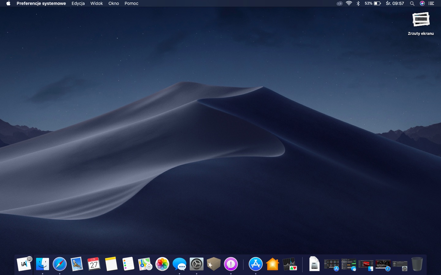The width and height of the screenshot is (441, 275).
Task: Open Notes from the Dock
Action: coord(111,264)
